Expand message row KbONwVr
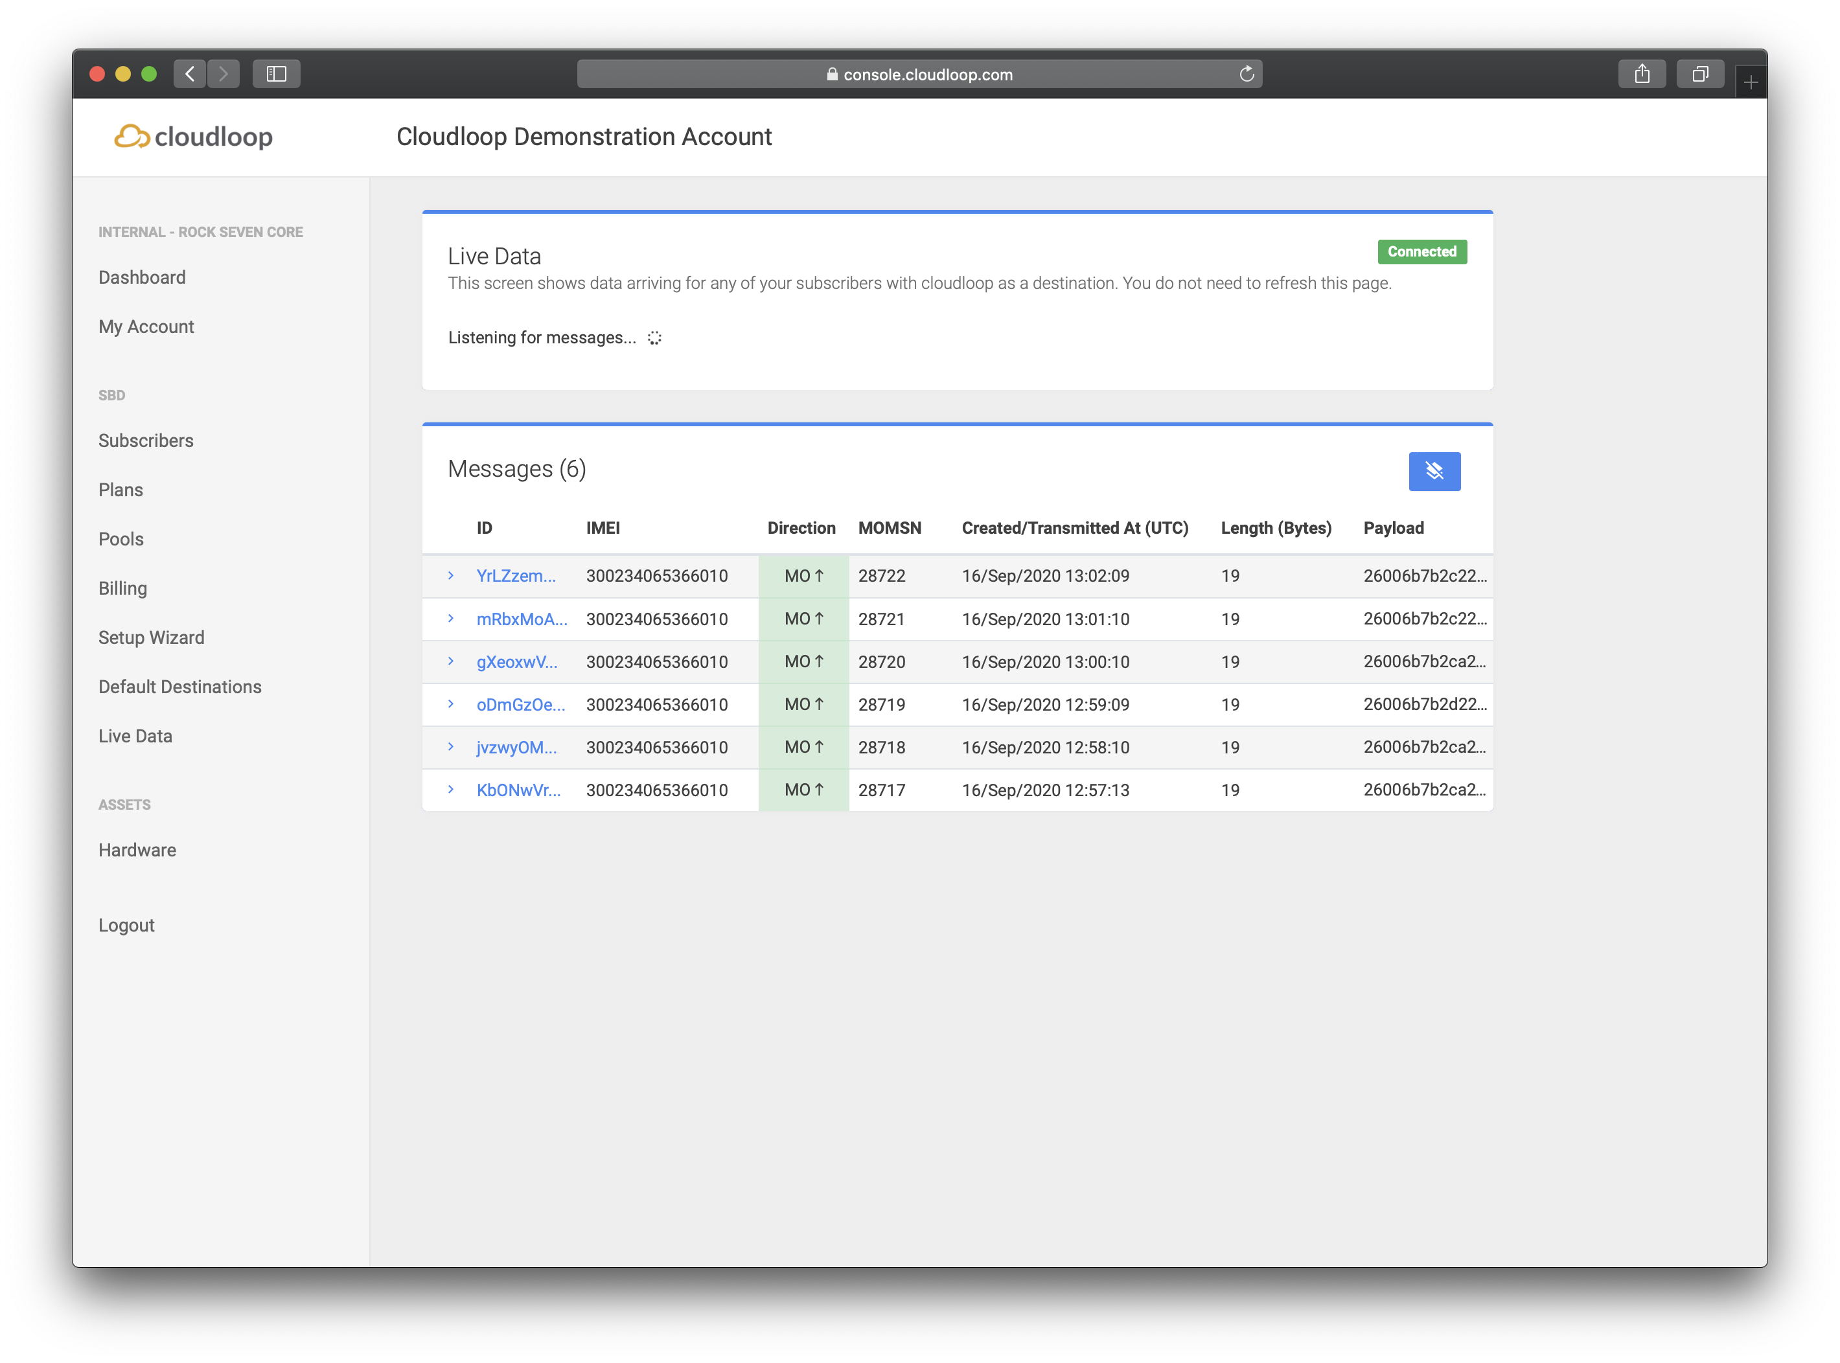This screenshot has width=1840, height=1363. (x=450, y=790)
